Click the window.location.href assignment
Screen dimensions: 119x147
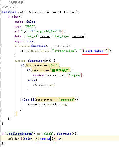58,75
